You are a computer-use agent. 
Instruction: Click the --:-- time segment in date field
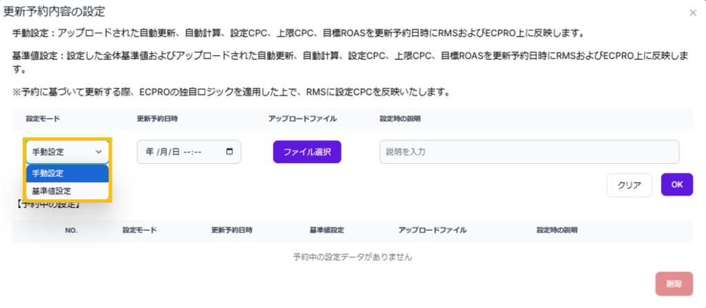click(192, 152)
